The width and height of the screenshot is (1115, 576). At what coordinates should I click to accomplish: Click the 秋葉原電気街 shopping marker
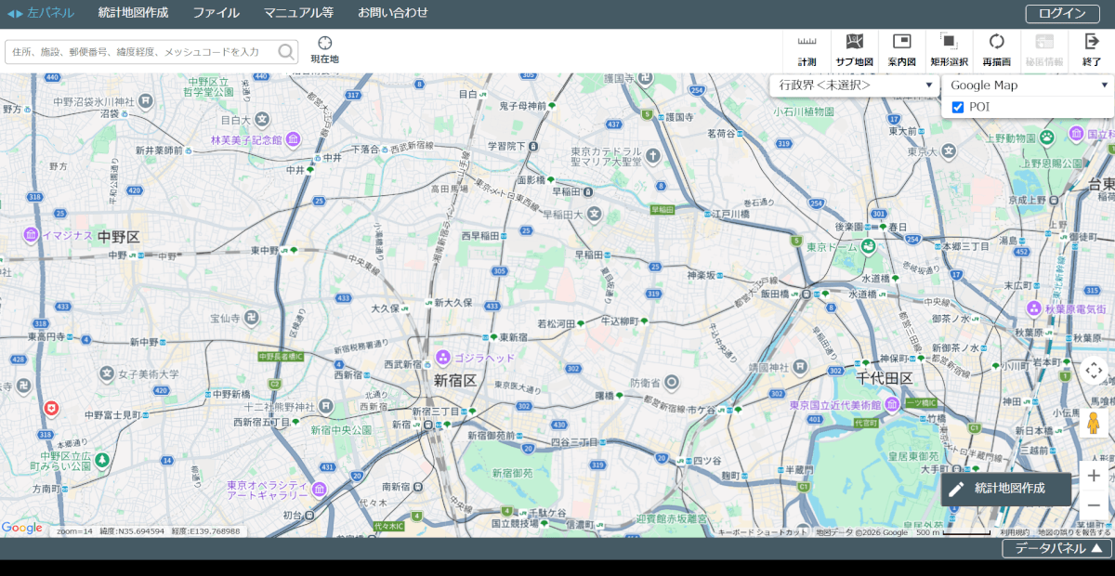(x=1033, y=308)
